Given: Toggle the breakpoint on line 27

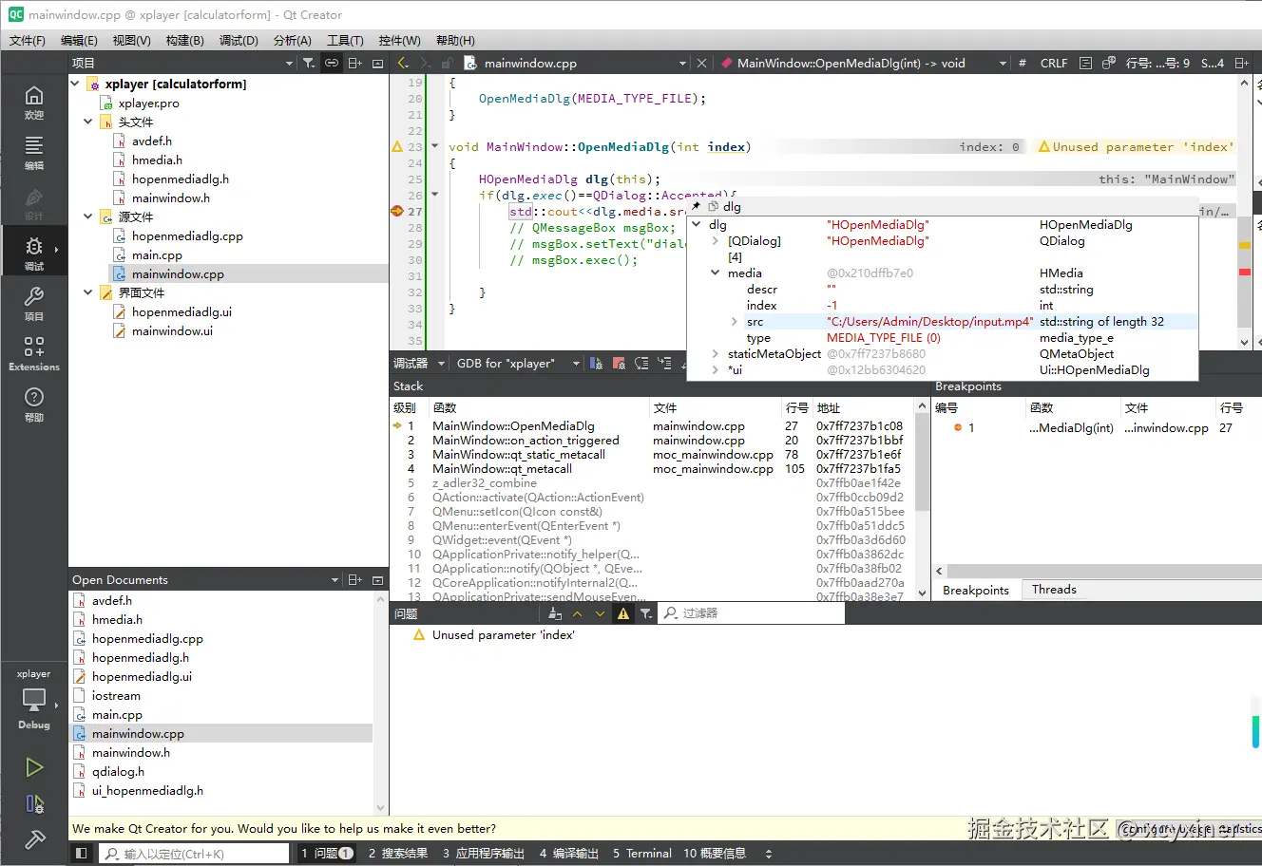Looking at the screenshot, I should point(397,211).
